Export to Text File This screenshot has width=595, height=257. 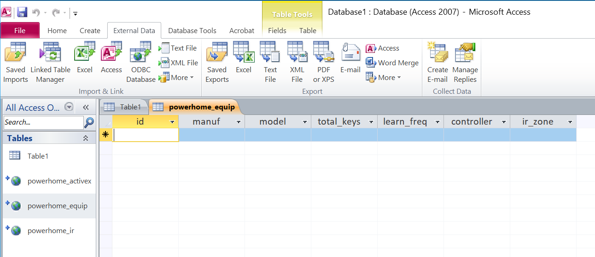270,62
